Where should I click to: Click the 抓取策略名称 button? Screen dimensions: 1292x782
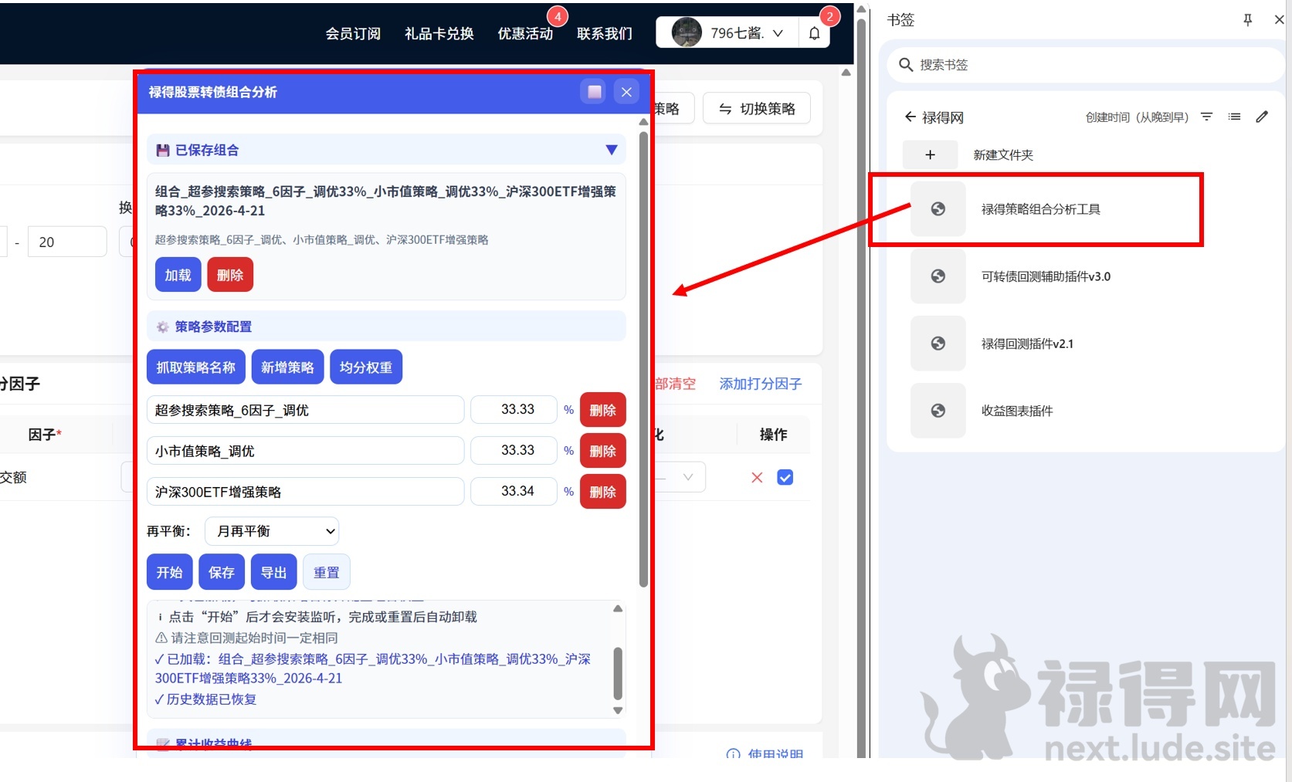(196, 367)
